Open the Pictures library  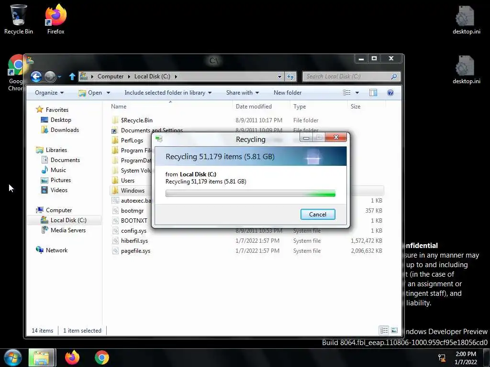tap(61, 180)
